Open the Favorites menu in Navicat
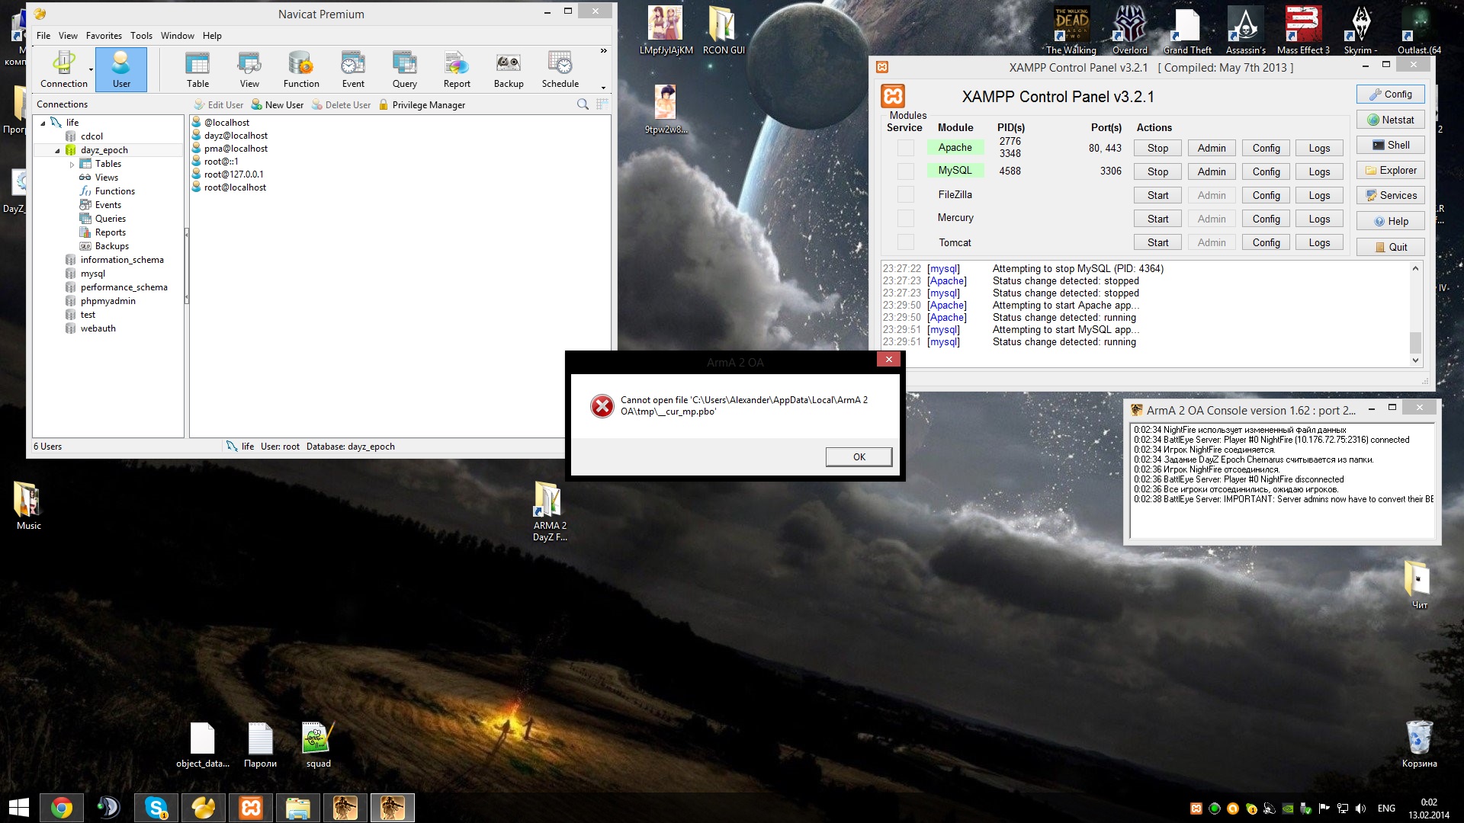The height and width of the screenshot is (823, 1464). [104, 36]
